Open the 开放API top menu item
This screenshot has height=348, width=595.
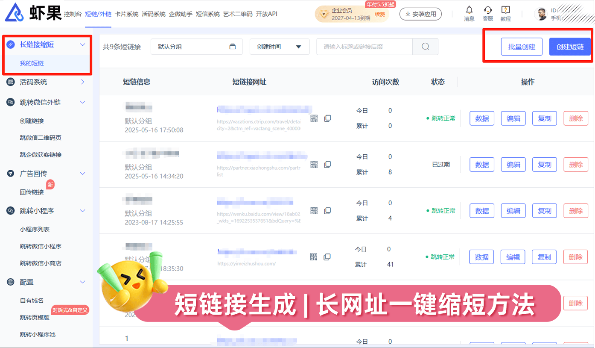[266, 14]
